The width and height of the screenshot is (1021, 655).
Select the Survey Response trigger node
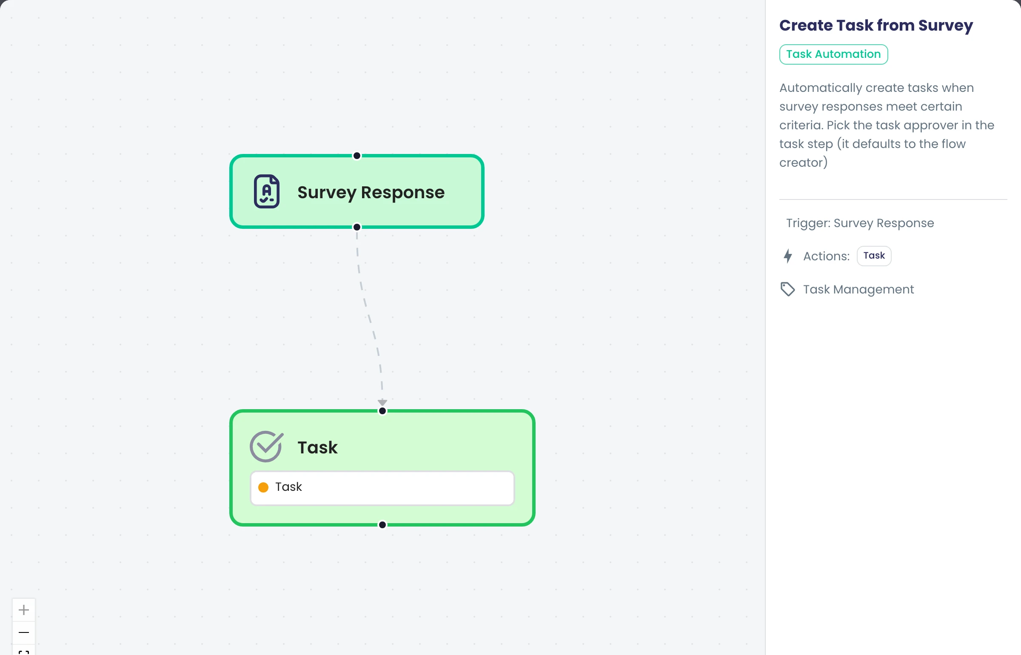[x=357, y=191]
